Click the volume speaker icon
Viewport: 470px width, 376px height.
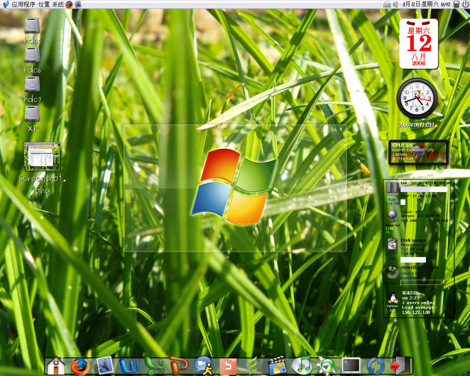click(x=396, y=4)
